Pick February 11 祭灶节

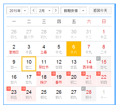click(x=44, y=64)
